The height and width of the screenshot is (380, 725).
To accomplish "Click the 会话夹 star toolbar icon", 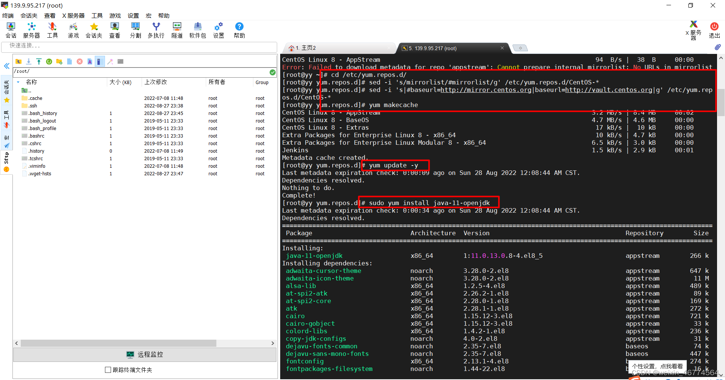I will click(94, 30).
